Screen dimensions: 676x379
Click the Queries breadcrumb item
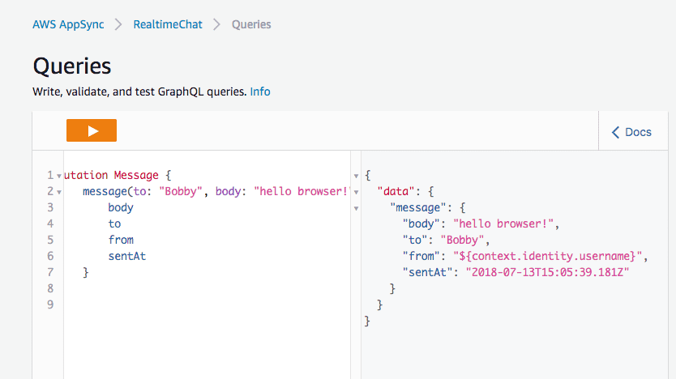[x=251, y=24]
